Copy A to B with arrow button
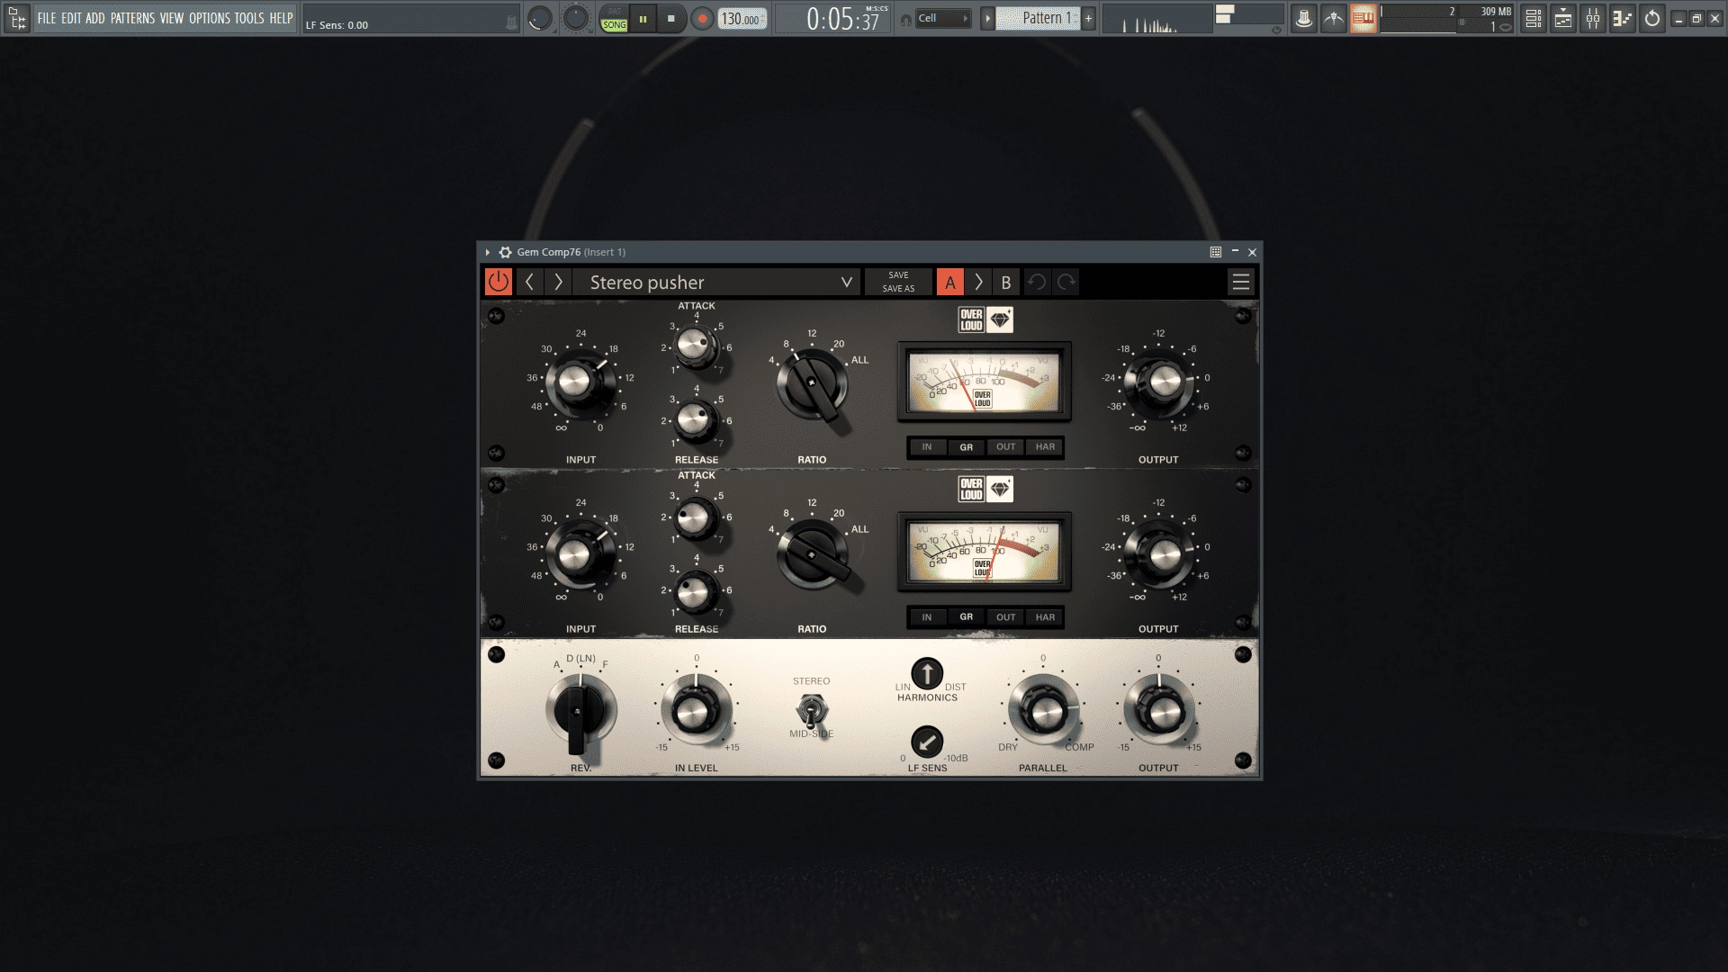 pos(978,283)
